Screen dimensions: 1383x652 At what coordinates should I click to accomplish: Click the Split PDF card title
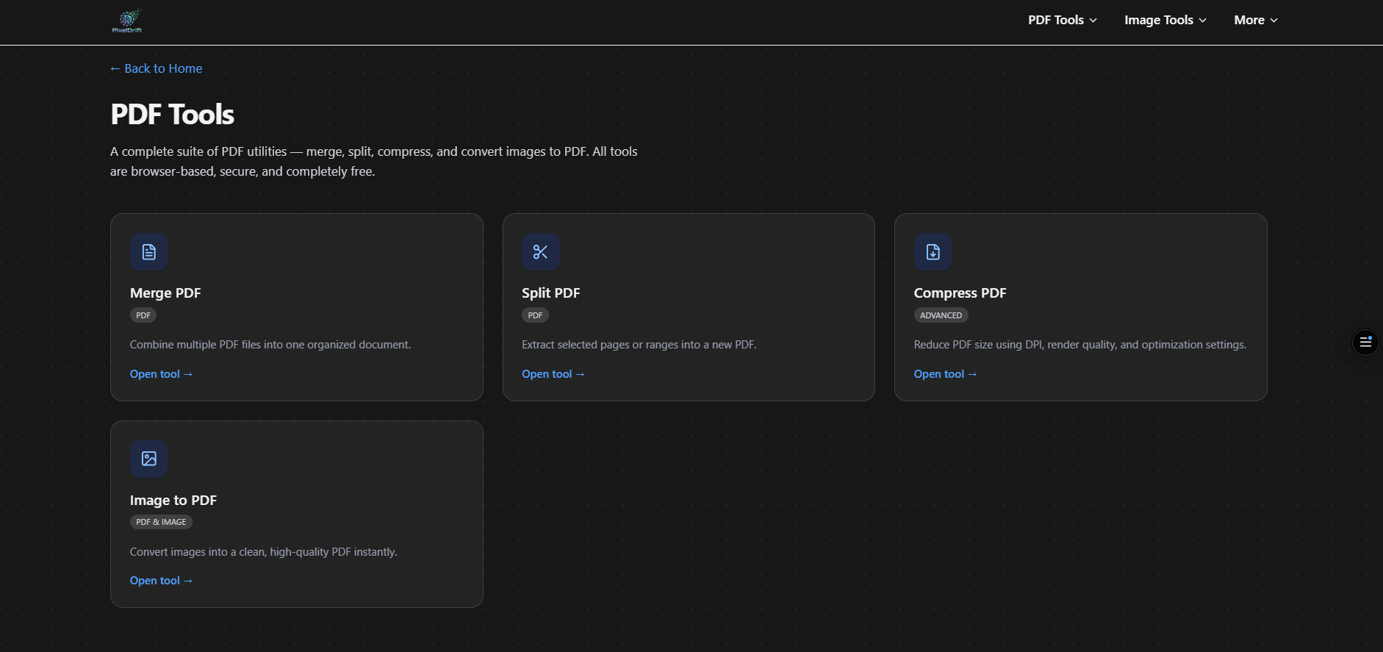(551, 293)
